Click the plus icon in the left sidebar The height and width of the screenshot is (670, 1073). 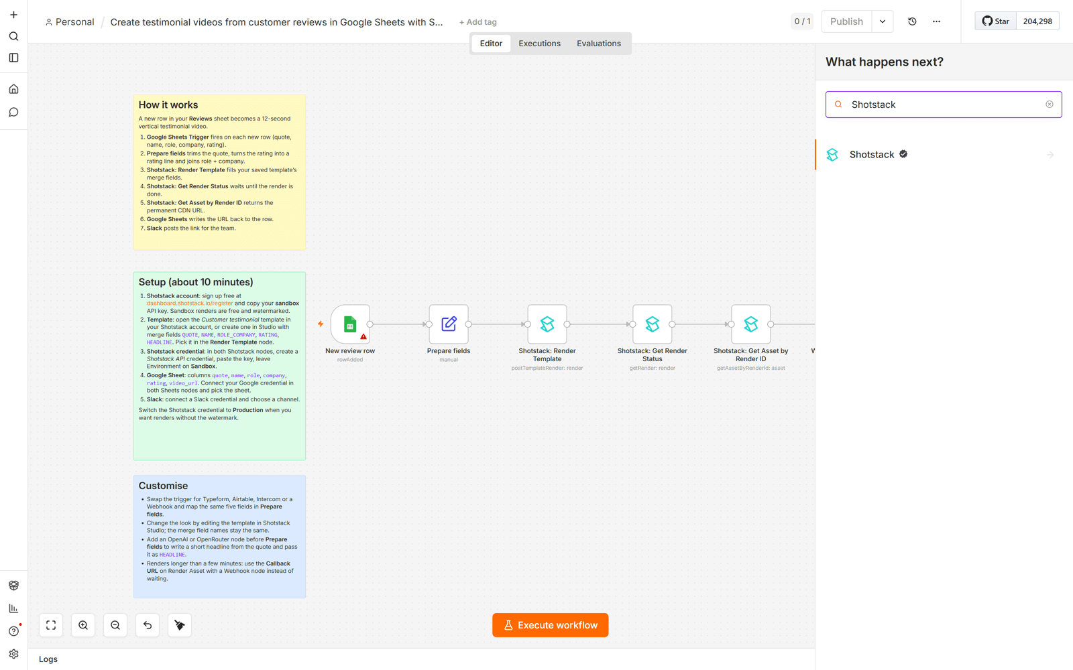(x=13, y=15)
